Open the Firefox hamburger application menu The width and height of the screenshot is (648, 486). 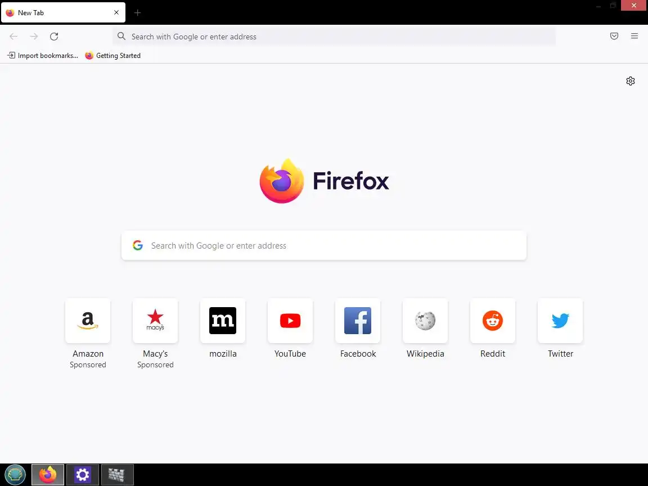tap(634, 36)
